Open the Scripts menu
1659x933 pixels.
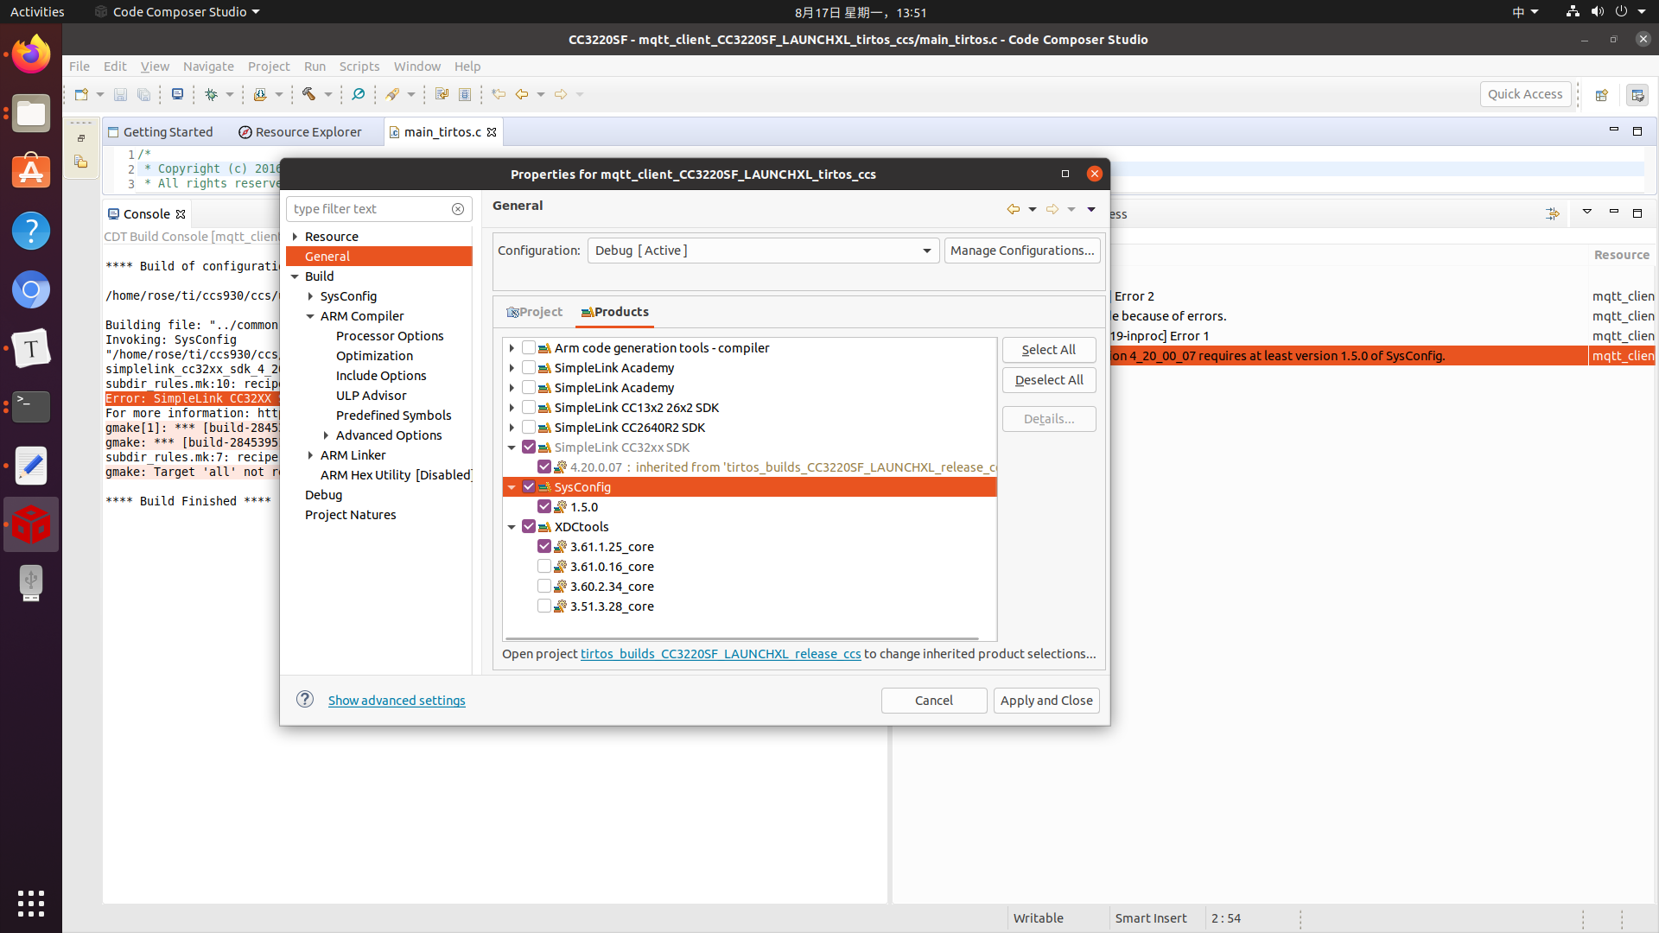tap(359, 67)
